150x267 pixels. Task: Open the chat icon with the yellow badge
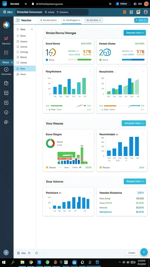[138, 12]
